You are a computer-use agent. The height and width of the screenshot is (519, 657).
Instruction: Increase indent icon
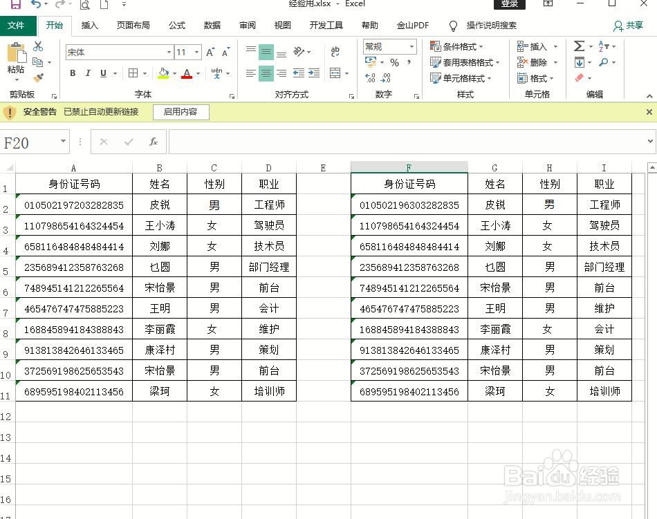(314, 73)
